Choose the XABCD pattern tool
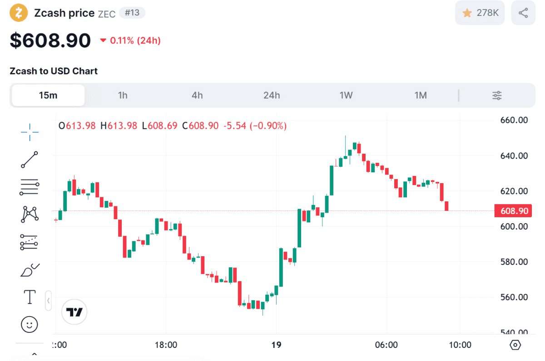 (30, 214)
